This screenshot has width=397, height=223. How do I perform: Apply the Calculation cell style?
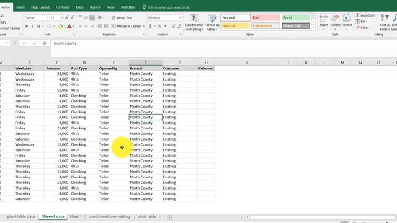pyautogui.click(x=265, y=26)
